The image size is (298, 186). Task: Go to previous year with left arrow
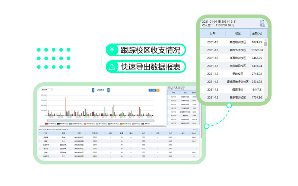[93, 90]
